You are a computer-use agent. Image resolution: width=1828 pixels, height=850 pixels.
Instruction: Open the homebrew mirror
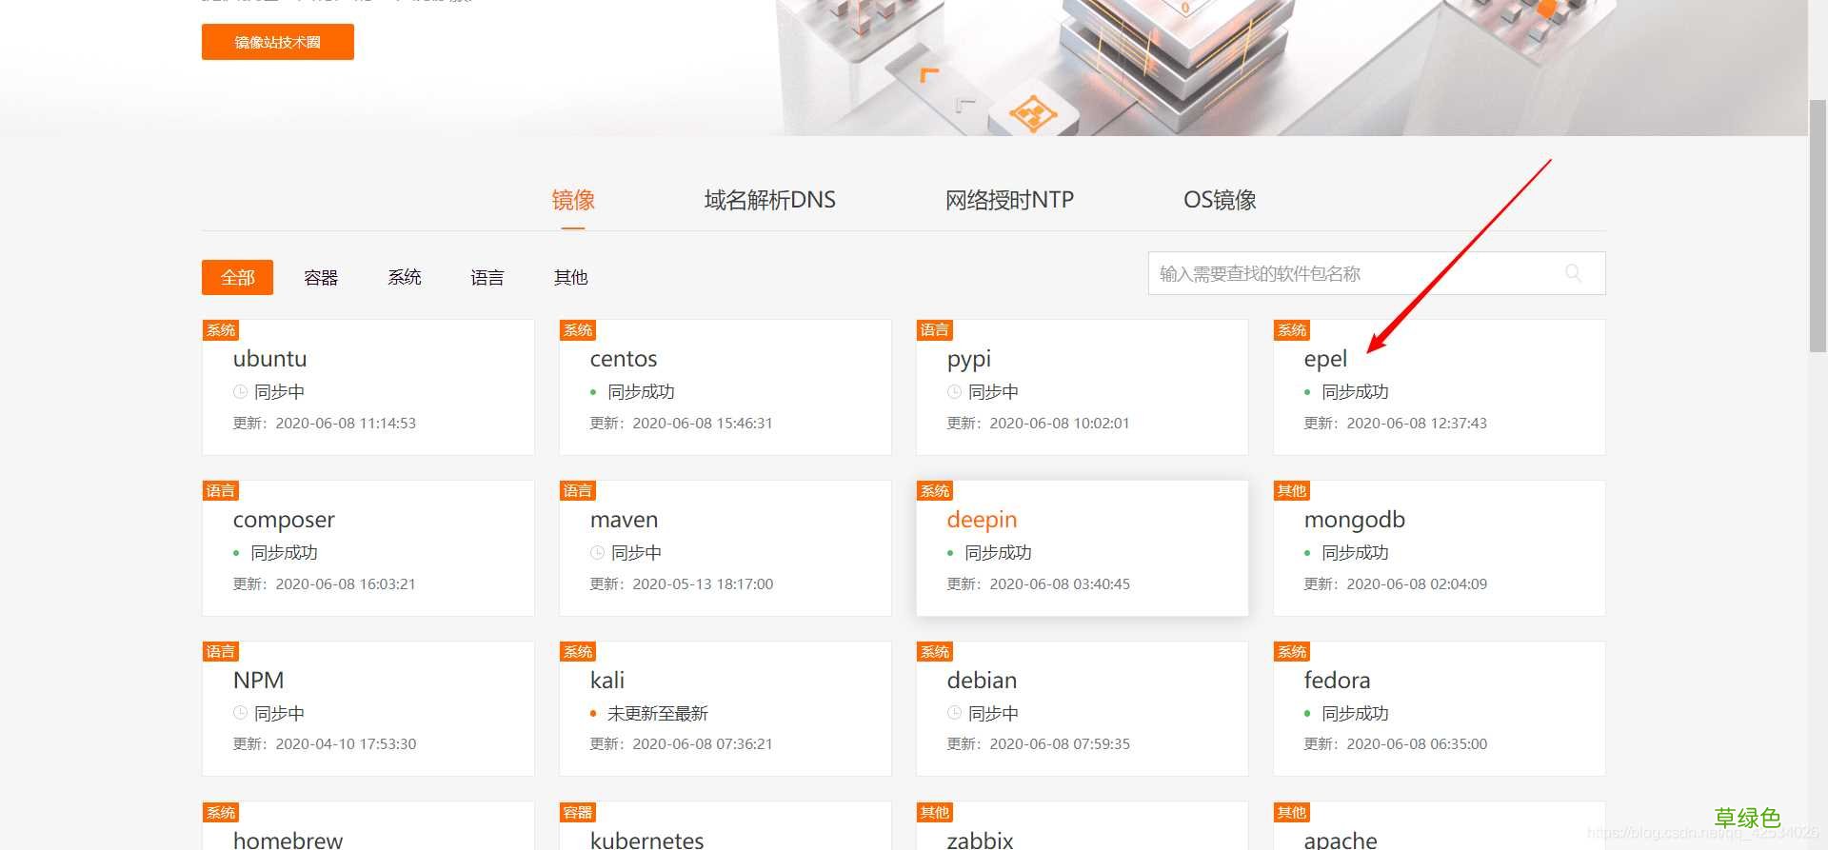coord(288,840)
